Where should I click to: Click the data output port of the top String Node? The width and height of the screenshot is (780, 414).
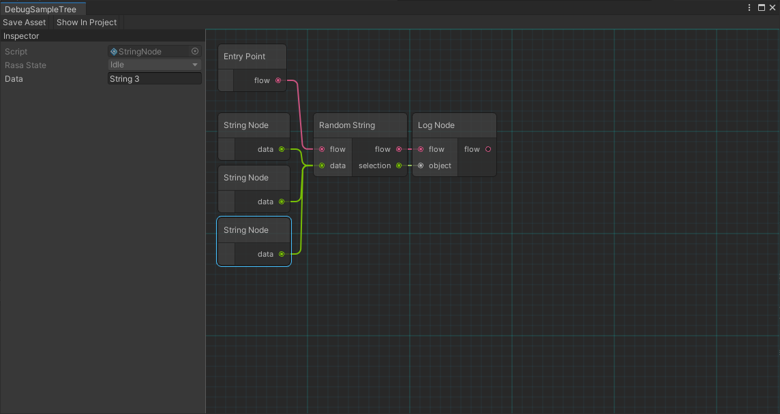(x=281, y=149)
